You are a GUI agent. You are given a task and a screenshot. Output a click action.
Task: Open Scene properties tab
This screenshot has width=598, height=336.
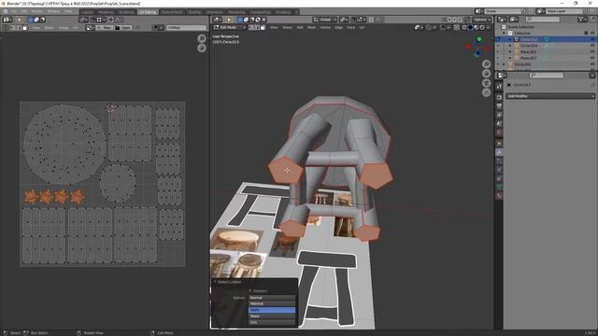coord(499,123)
